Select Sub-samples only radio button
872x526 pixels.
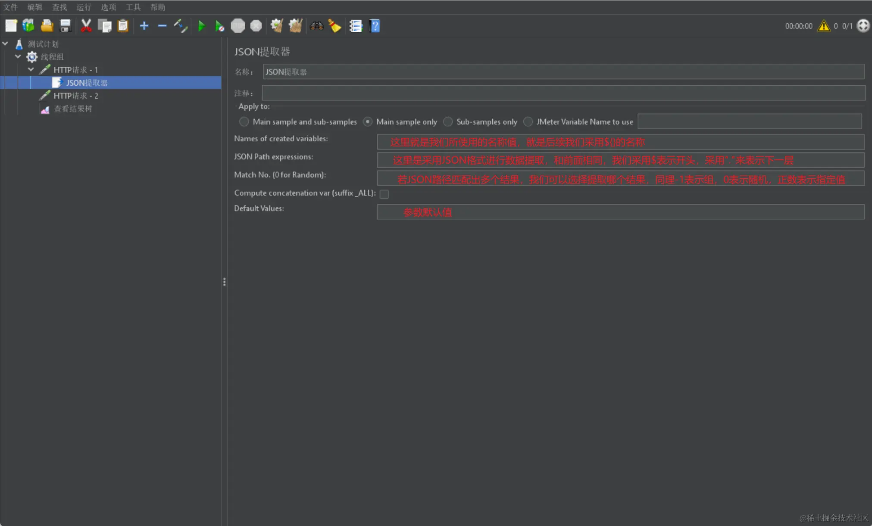coord(448,122)
